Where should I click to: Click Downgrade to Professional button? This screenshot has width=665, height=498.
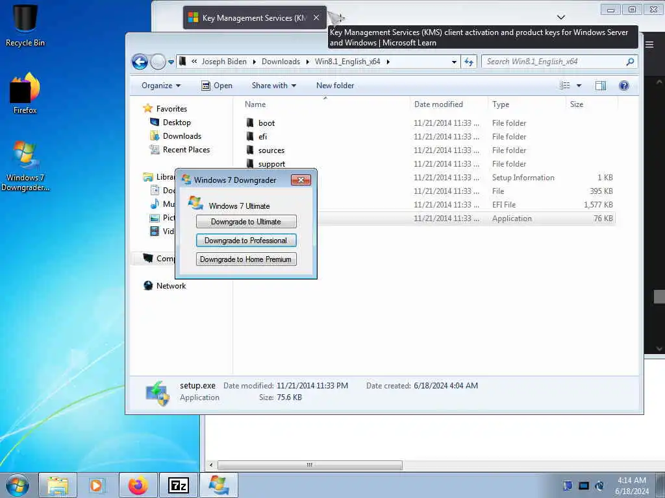(246, 241)
